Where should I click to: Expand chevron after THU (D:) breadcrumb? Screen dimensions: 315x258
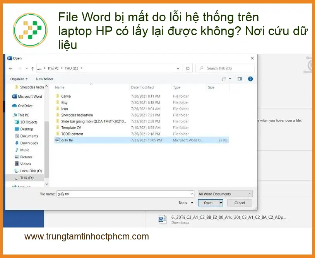[x=81, y=68]
